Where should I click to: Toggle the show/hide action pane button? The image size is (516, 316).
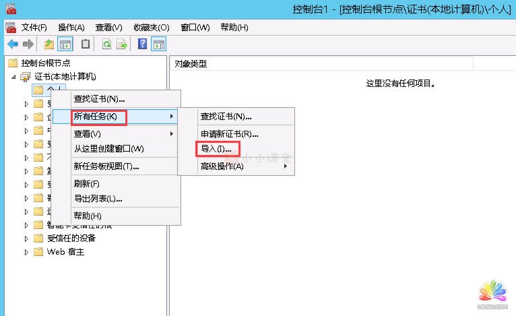159,44
